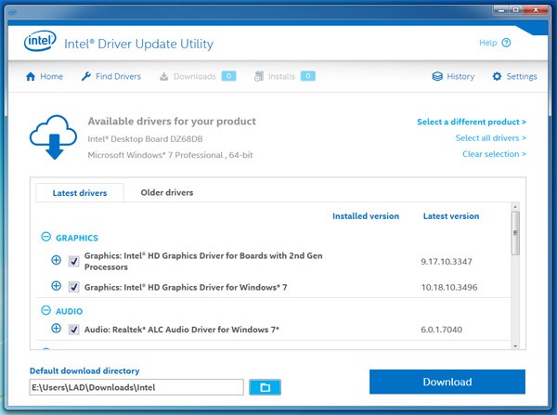
Task: Go to Home in navigation bar
Action: coord(45,76)
